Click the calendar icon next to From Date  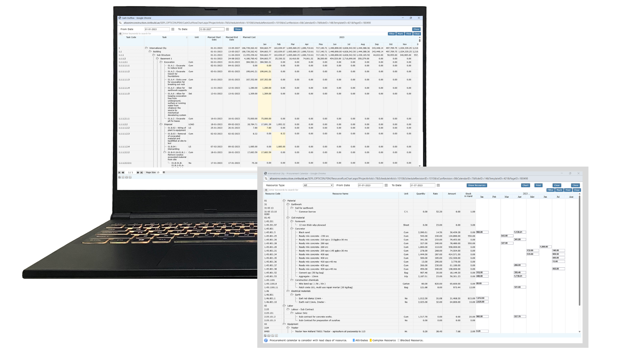tap(173, 29)
